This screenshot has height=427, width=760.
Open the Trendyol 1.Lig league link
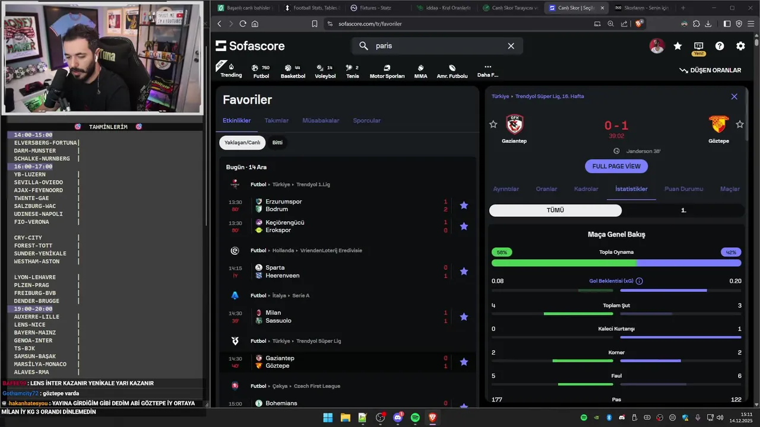(x=313, y=184)
